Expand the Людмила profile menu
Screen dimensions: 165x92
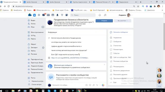(x=125, y=15)
